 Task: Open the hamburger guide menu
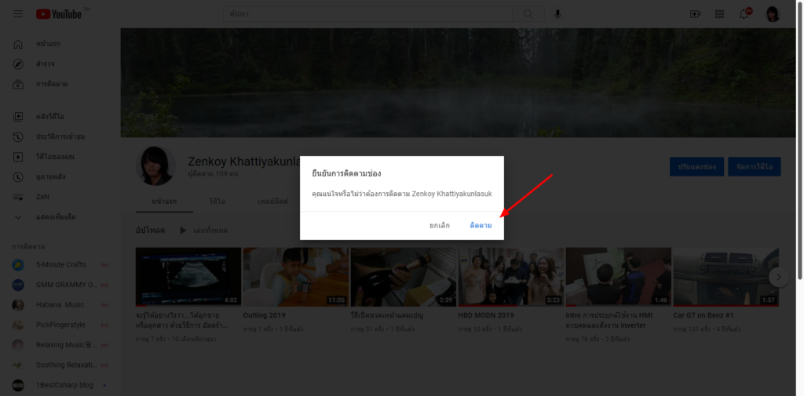point(18,14)
